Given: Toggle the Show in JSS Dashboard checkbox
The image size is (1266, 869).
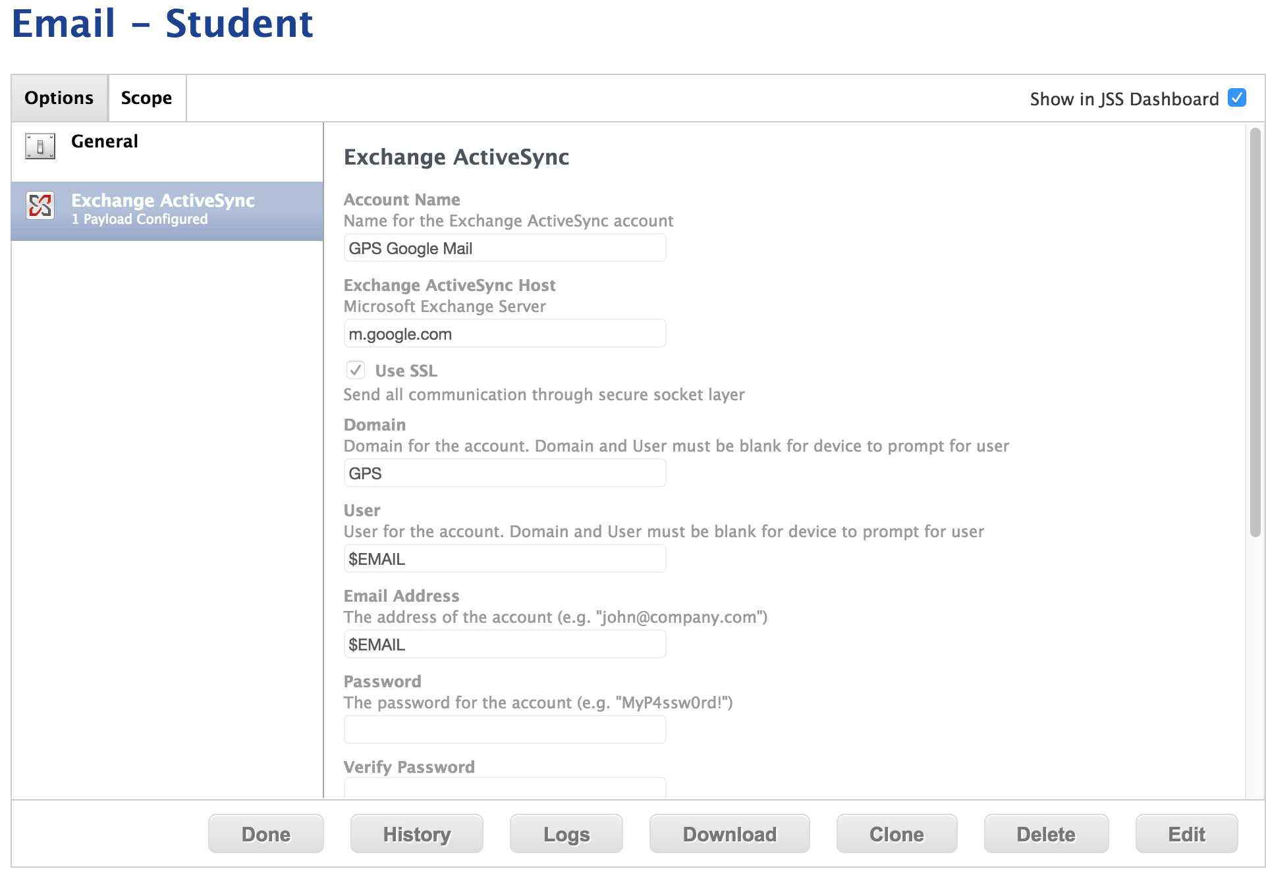Looking at the screenshot, I should [1237, 98].
